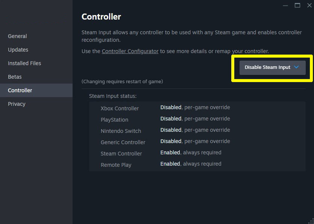
Task: Select the Xbox Controller status row
Action: [120, 108]
